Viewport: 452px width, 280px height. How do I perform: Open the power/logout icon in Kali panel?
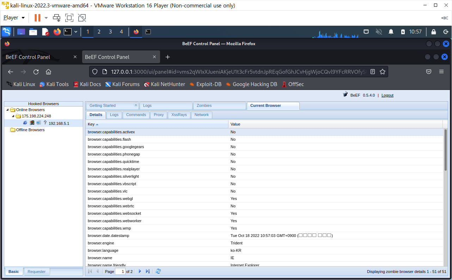[446, 32]
